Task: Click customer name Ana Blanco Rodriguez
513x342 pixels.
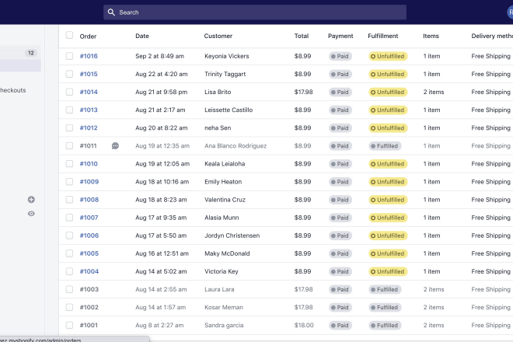Action: coord(236,146)
